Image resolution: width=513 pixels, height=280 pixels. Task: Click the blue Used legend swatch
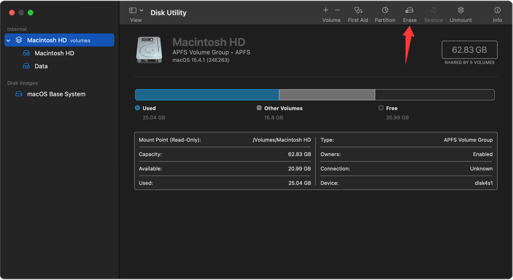[137, 108]
